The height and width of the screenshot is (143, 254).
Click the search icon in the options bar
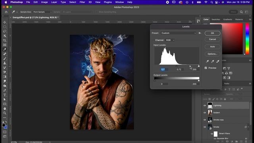pos(241,12)
